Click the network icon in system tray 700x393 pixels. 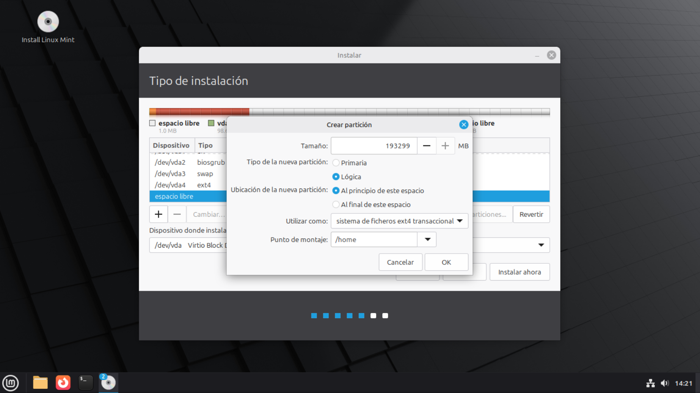[x=650, y=383]
